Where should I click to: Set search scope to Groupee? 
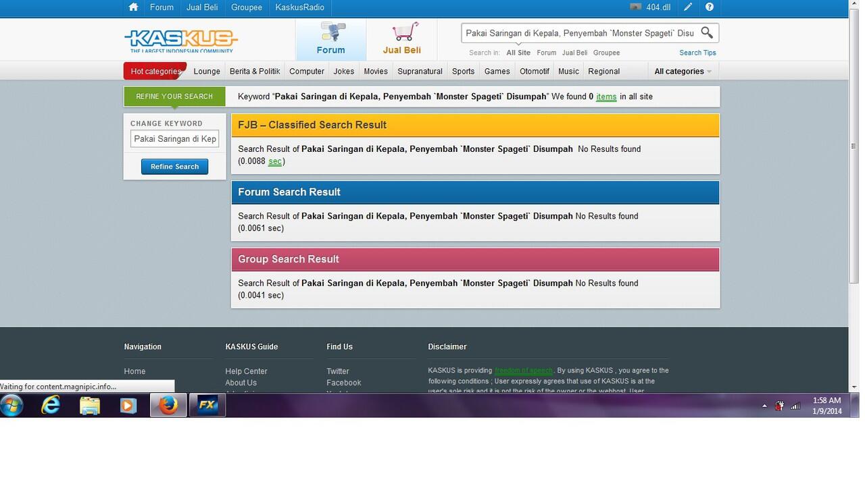point(607,53)
